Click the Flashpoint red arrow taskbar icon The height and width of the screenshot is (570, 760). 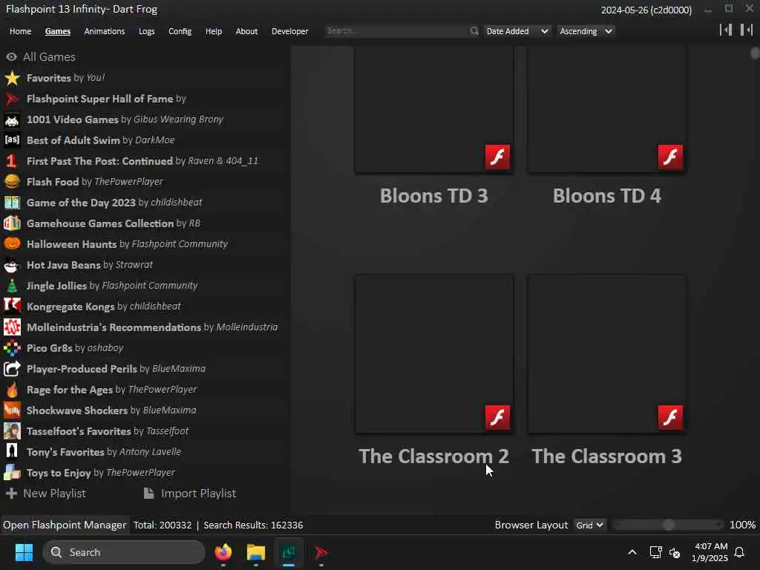[321, 552]
